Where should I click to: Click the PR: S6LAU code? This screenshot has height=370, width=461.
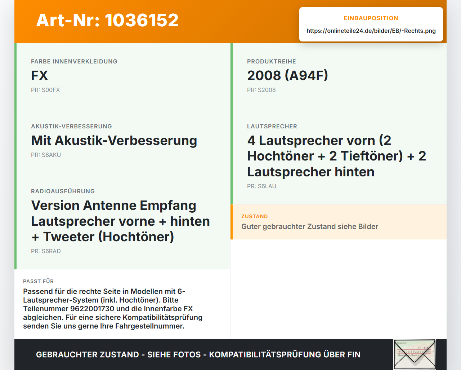(x=261, y=186)
